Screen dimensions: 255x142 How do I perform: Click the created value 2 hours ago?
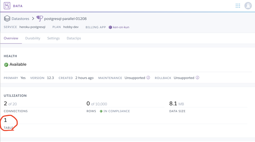point(84,78)
